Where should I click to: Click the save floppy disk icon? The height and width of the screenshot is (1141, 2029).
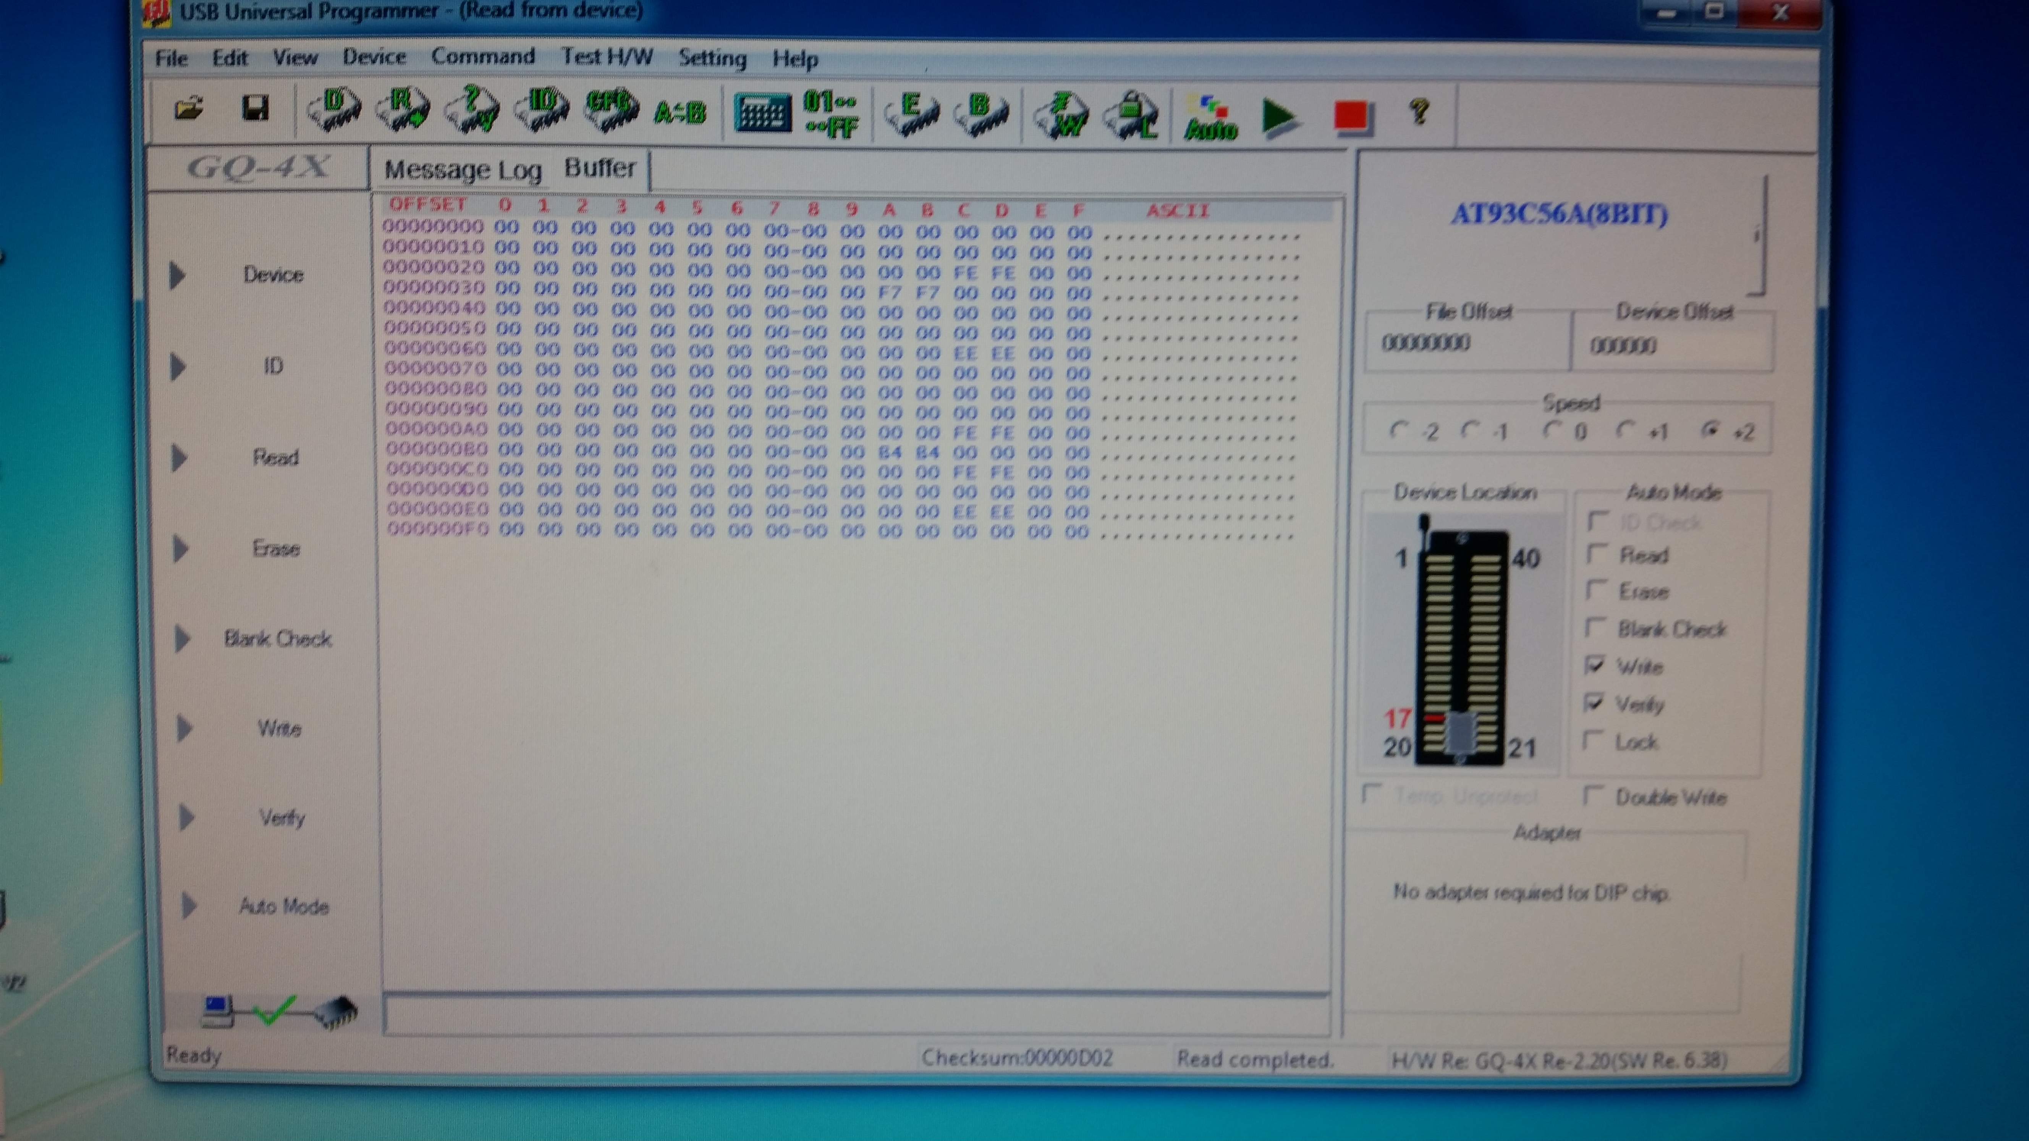[x=254, y=108]
